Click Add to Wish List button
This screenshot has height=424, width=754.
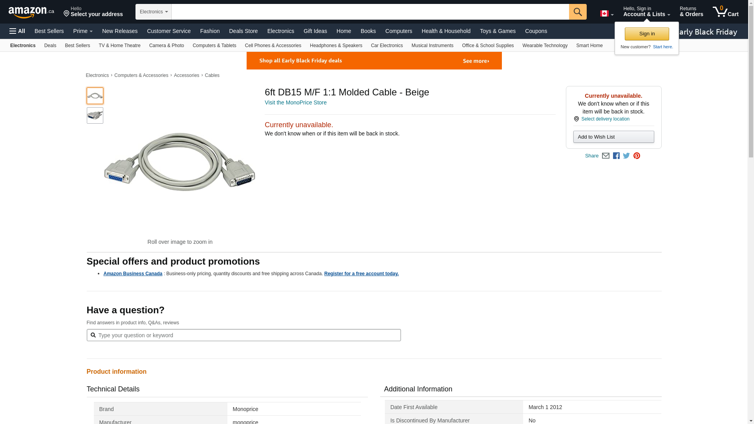coord(613,137)
